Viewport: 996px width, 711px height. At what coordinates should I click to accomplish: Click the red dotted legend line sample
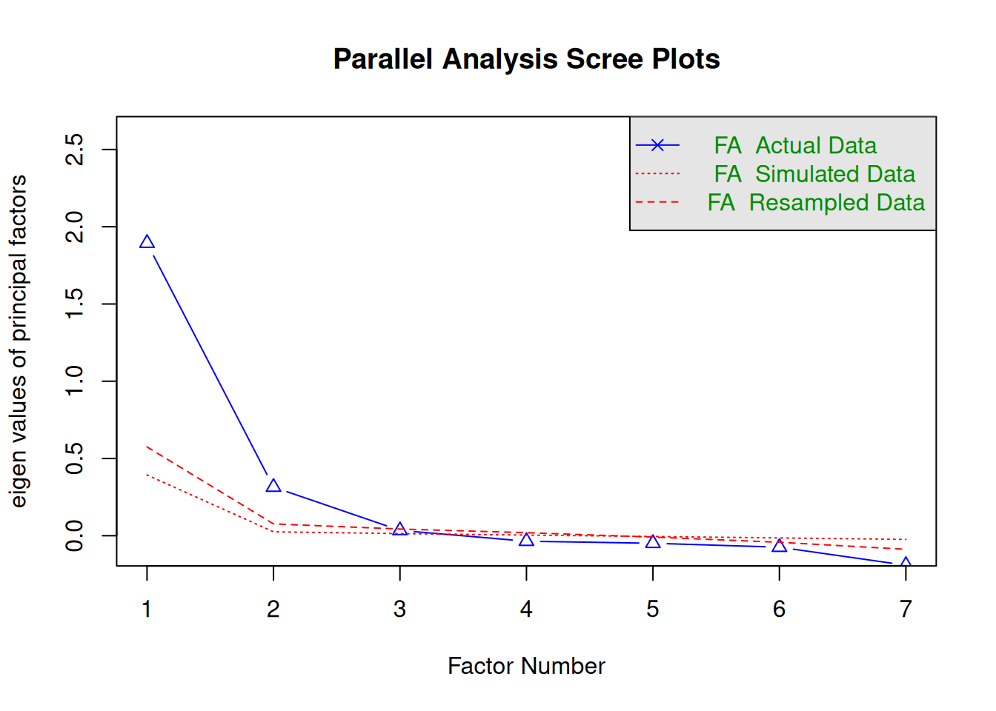[x=657, y=174]
